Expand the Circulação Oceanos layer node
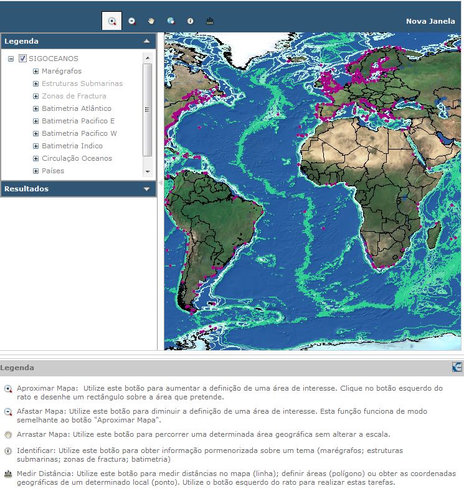The width and height of the screenshot is (464, 491). click(x=36, y=158)
